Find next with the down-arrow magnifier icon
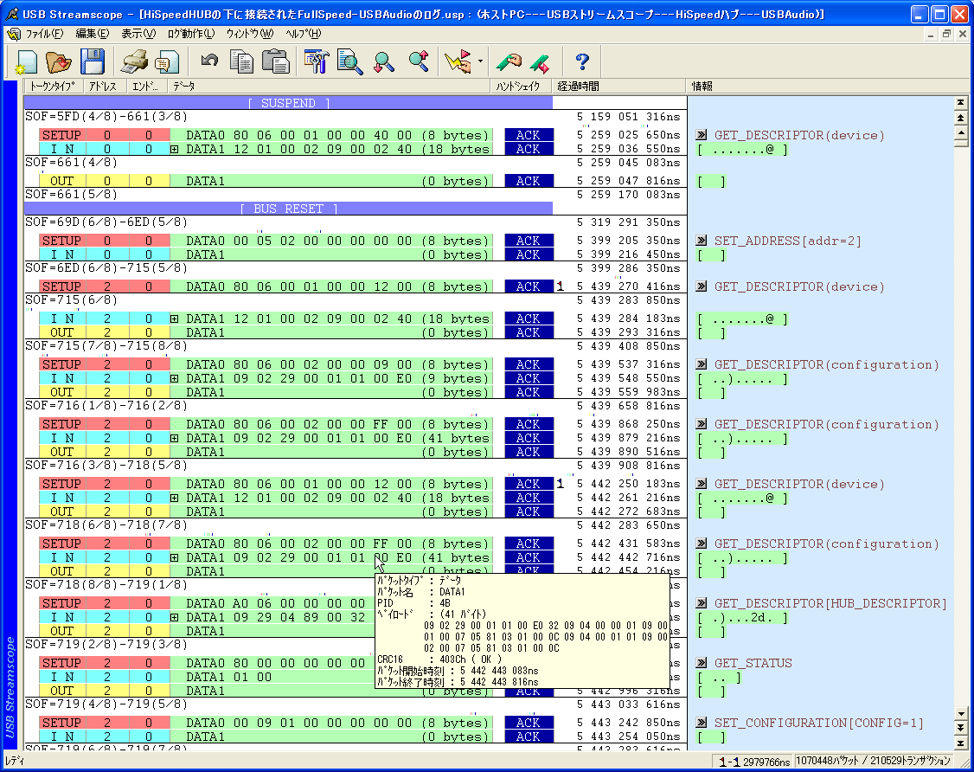 (x=384, y=61)
